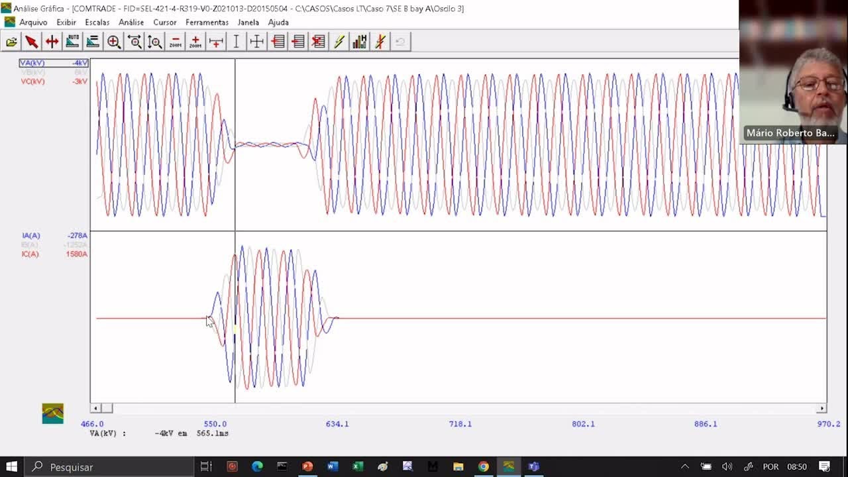Screen dimensions: 848x477
Task: Select the vertical zoom magnifier tool
Action: tap(155, 42)
